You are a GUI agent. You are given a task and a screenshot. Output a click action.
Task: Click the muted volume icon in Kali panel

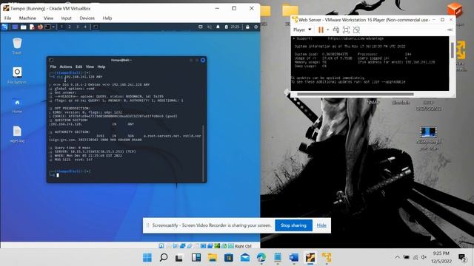coord(209,27)
